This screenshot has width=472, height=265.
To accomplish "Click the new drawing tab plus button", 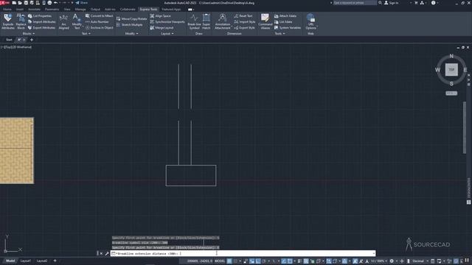I will [x=32, y=40].
